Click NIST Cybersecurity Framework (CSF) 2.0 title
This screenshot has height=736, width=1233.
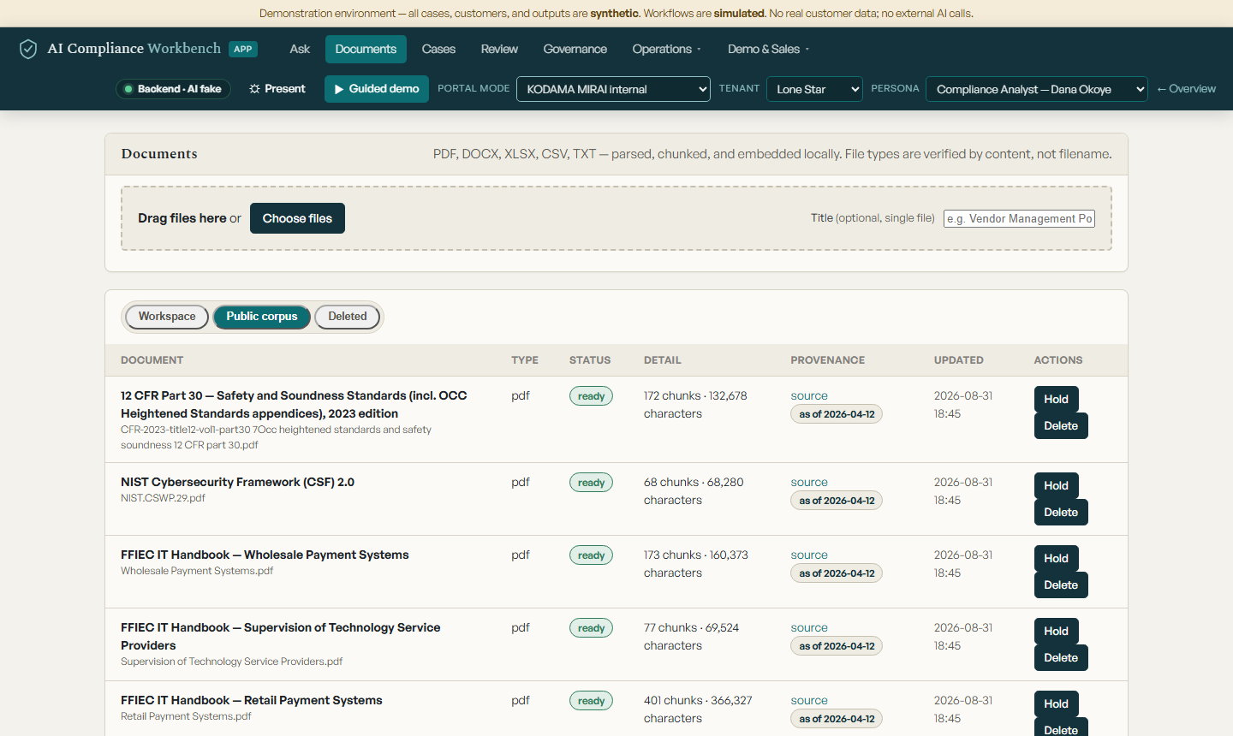[x=237, y=483]
